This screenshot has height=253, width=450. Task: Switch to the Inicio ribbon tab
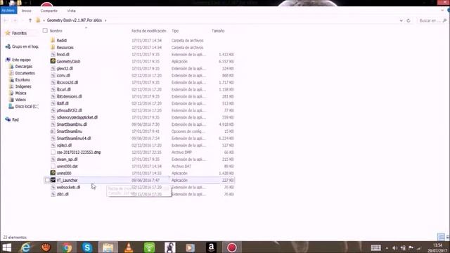[x=26, y=11]
